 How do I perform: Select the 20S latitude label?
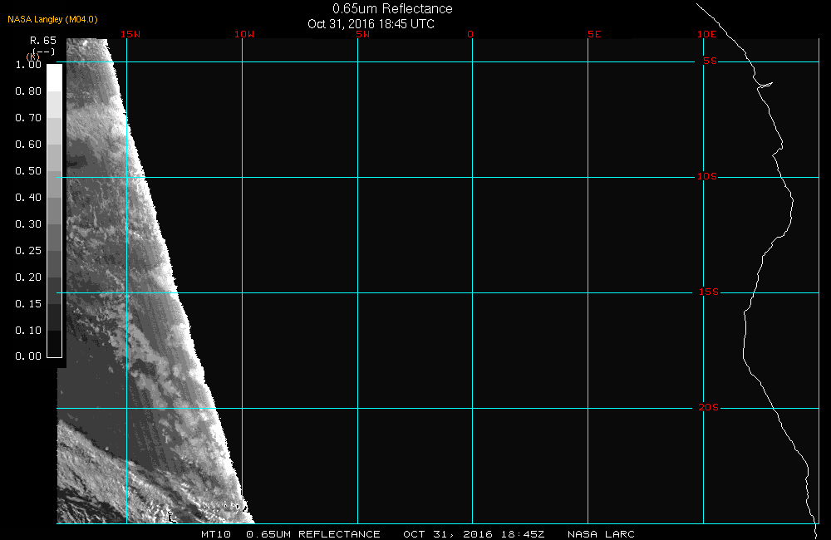(x=707, y=408)
